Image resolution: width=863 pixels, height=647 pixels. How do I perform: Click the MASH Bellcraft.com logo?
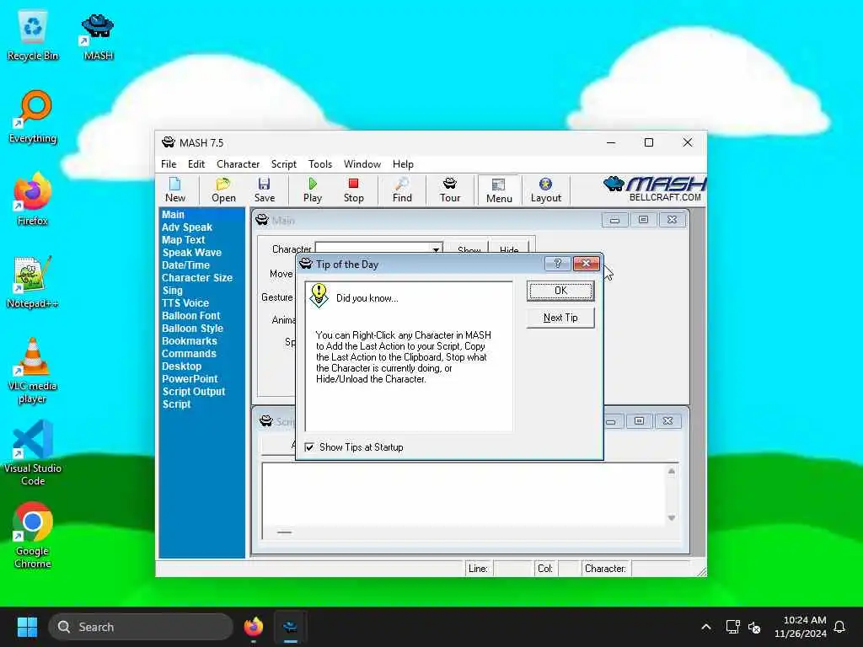click(654, 190)
